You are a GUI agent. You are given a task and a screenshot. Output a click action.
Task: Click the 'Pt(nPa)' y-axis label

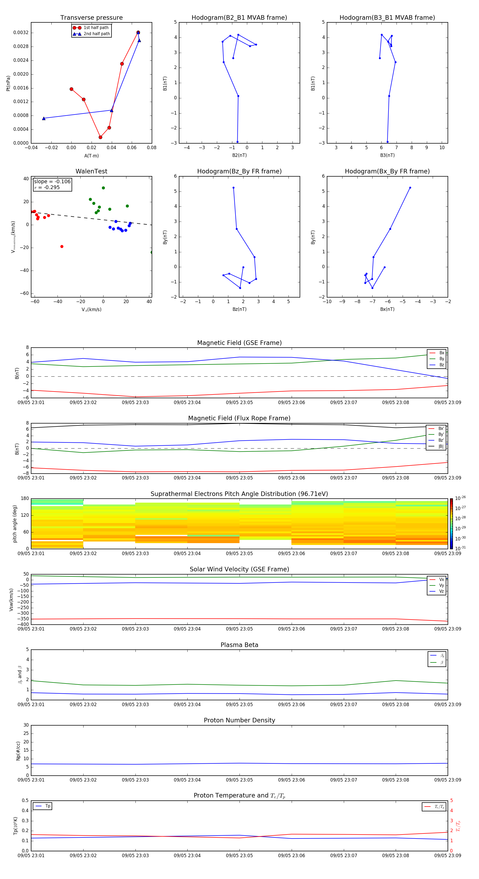[x=8, y=83]
